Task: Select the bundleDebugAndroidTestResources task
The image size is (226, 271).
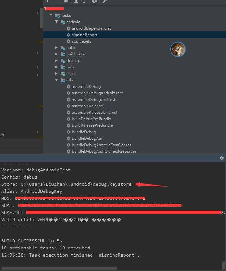Action: click(104, 151)
